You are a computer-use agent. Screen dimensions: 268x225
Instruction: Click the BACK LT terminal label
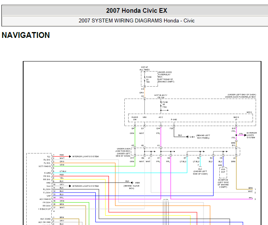click(x=236, y=118)
